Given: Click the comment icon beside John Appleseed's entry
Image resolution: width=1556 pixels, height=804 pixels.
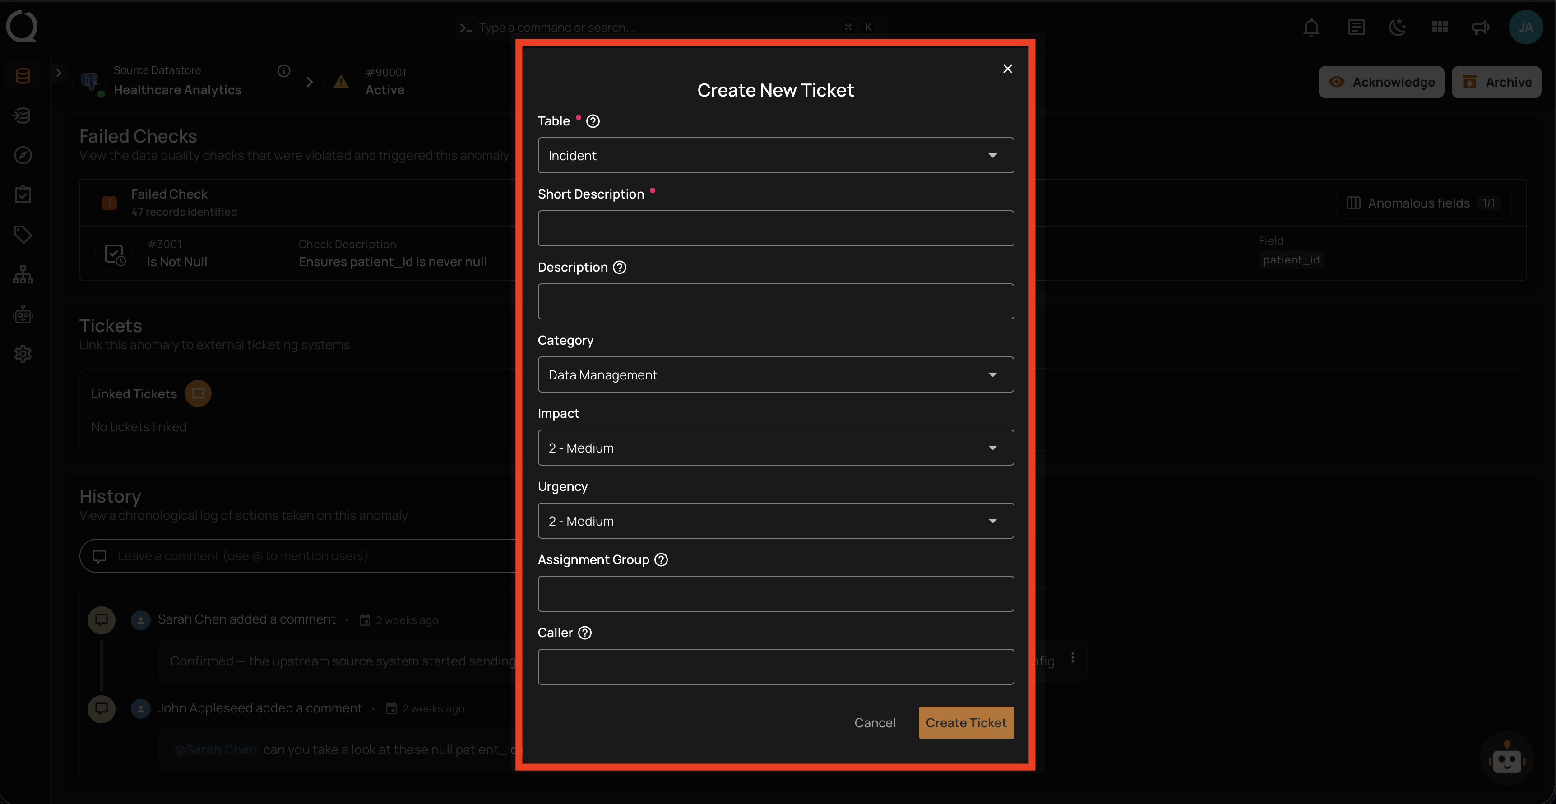Looking at the screenshot, I should coord(102,708).
